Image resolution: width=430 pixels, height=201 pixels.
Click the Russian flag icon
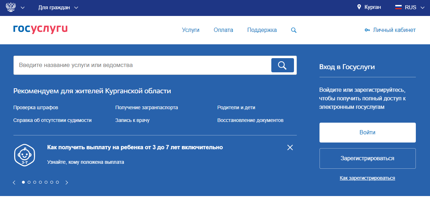[398, 7]
